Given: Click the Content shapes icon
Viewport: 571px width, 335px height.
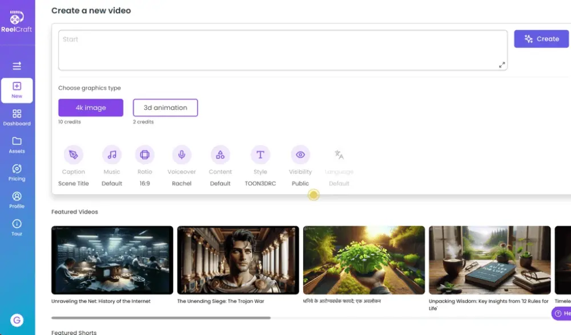Looking at the screenshot, I should 220,154.
